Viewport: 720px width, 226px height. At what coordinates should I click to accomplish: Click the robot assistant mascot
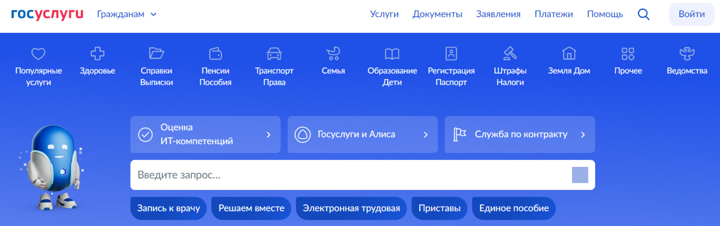pyautogui.click(x=54, y=167)
